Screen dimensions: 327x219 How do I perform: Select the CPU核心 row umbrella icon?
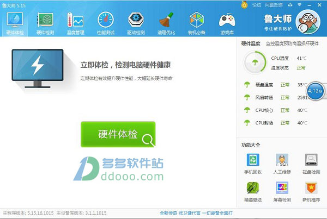(247, 110)
